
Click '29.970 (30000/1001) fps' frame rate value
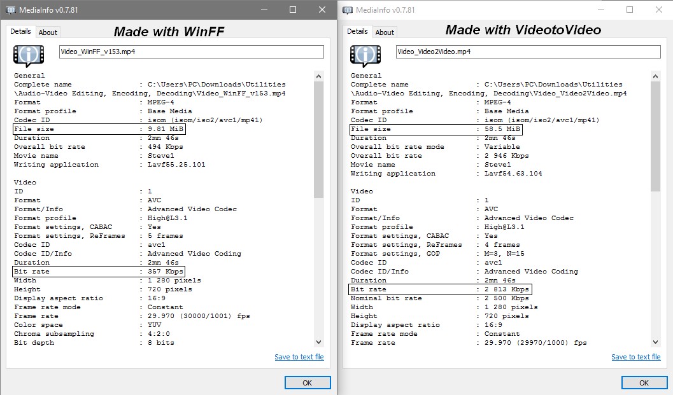[199, 316]
